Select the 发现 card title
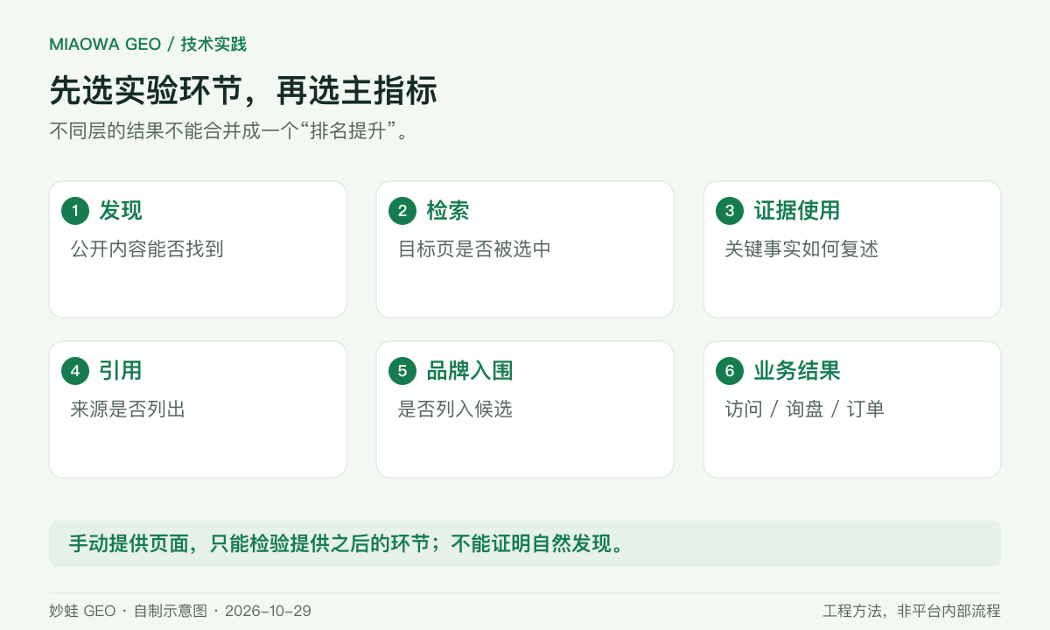The image size is (1050, 630). (x=121, y=211)
